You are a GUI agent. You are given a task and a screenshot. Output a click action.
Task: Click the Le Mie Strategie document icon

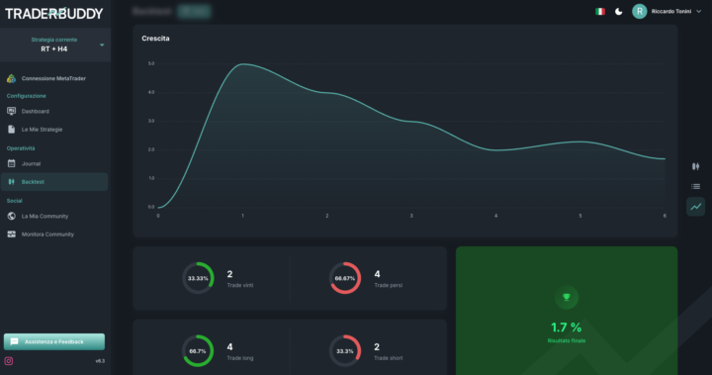point(11,130)
